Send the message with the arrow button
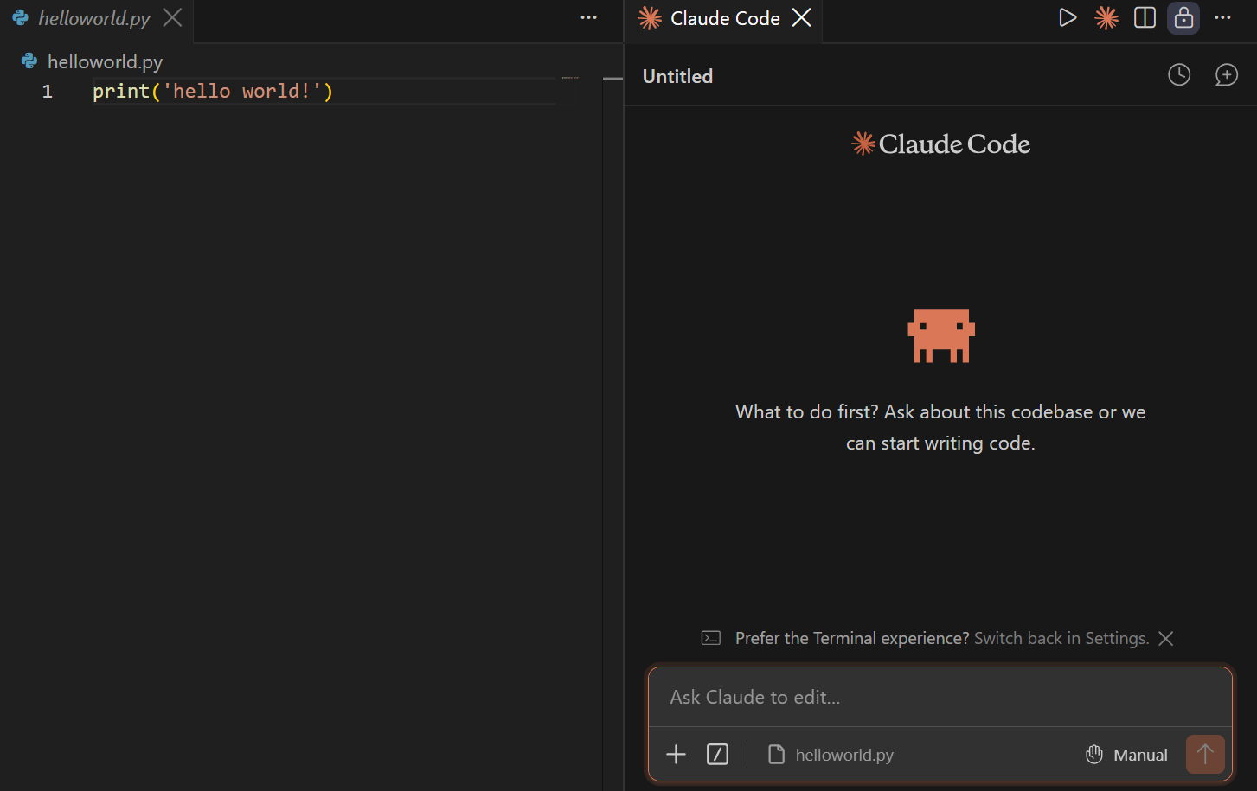The image size is (1257, 791). coord(1205,755)
